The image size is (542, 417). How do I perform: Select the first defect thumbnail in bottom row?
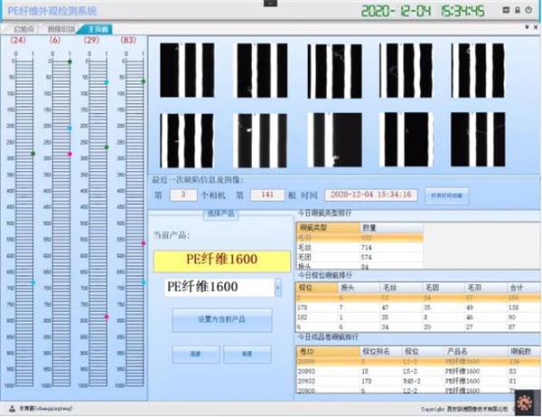click(x=187, y=140)
